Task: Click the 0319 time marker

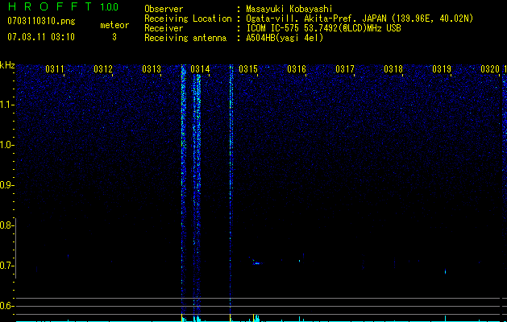Action: (442, 69)
